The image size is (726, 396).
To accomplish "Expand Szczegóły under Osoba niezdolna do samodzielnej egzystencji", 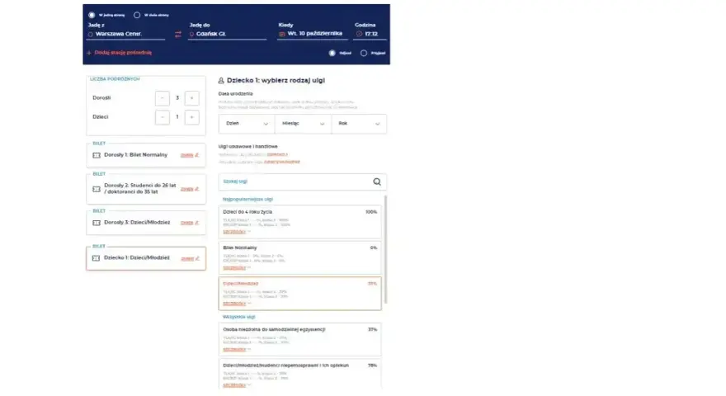I will coord(236,350).
